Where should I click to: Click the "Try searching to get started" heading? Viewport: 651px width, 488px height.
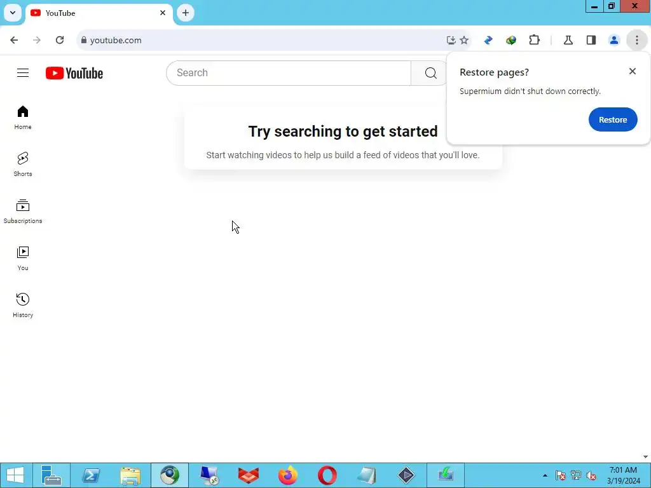point(343,132)
